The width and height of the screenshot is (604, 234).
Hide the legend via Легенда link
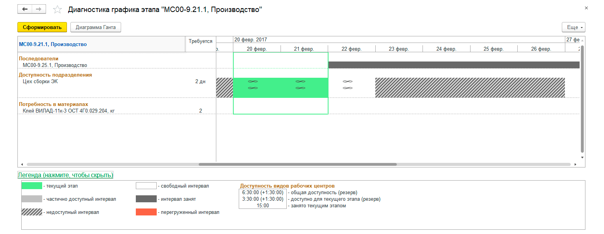[65, 175]
